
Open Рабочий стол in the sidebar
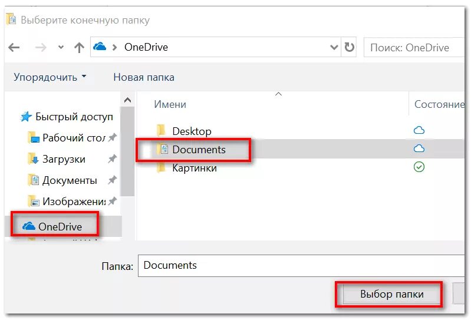(x=74, y=138)
